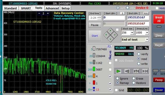Expand the End of test dropdown
Screen dimensions: 165x95
coord(147,39)
